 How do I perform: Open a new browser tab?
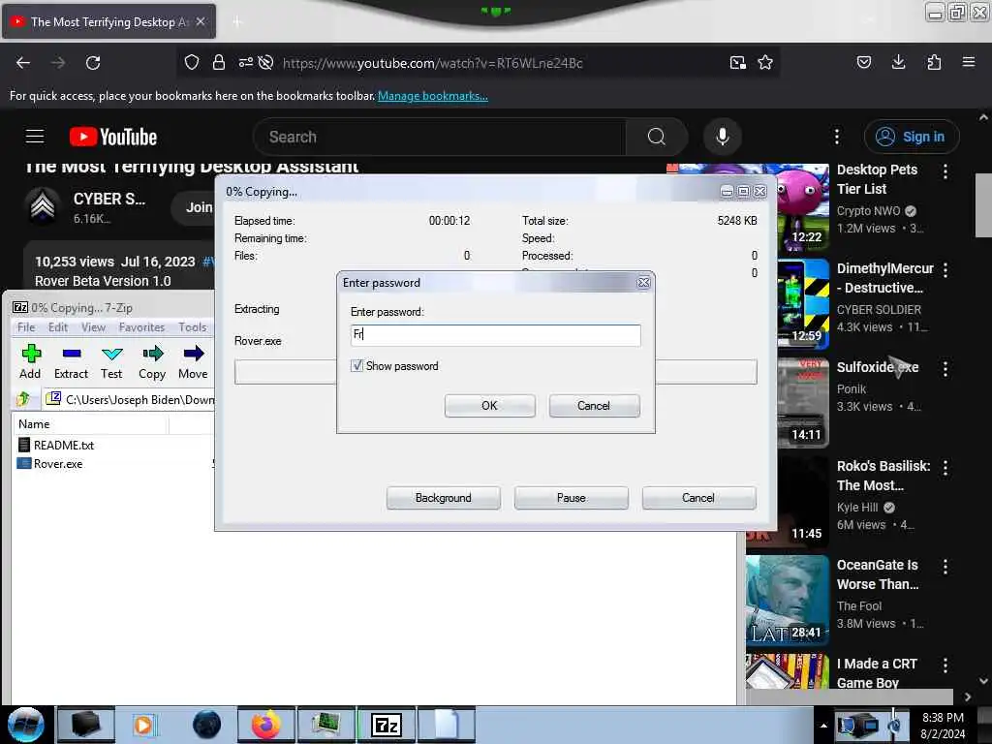236,22
